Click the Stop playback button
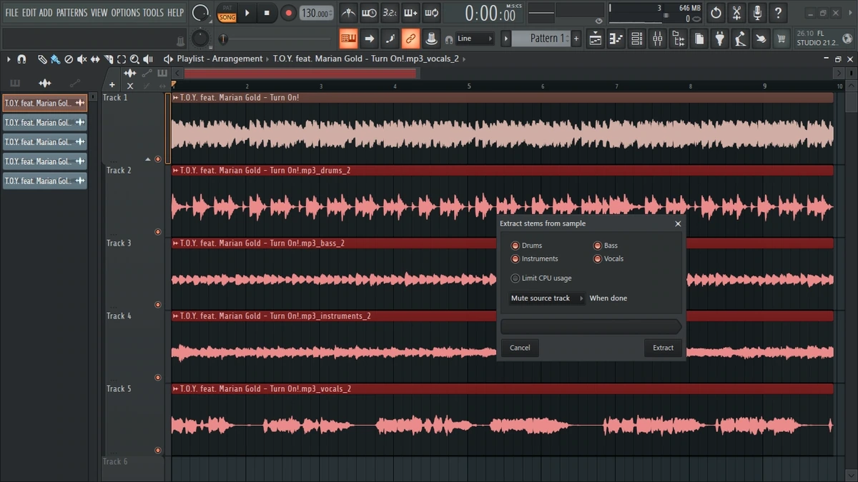 267,13
